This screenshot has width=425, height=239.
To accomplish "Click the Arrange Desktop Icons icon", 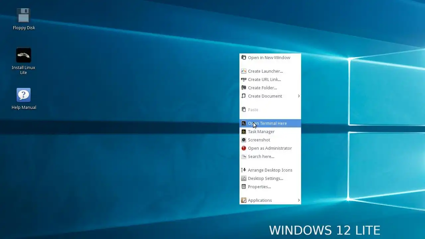I will [x=244, y=170].
